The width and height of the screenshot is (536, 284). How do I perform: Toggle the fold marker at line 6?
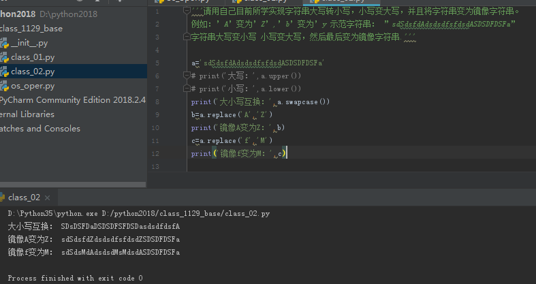tap(187, 76)
